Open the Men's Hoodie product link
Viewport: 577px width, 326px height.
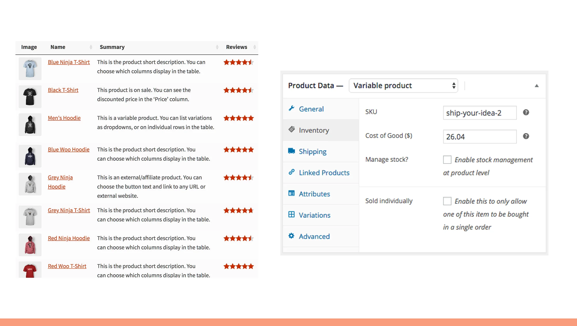[64, 118]
